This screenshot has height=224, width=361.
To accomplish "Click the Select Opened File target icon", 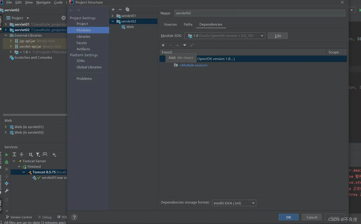I will point(64,18).
